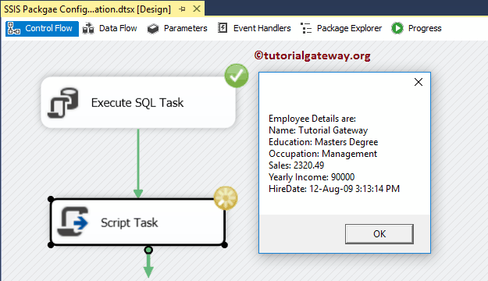Click the 'Name: Tutorial Gateway' line
The image size is (488, 281).
[x=318, y=130]
